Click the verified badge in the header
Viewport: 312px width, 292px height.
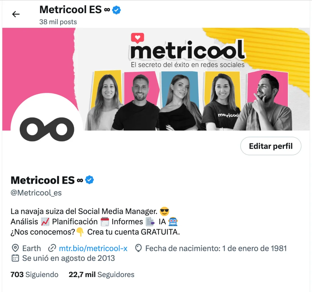116,10
